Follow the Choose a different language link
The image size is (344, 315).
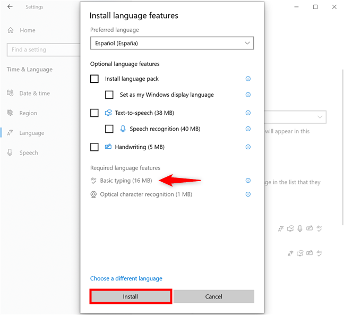[126, 278]
